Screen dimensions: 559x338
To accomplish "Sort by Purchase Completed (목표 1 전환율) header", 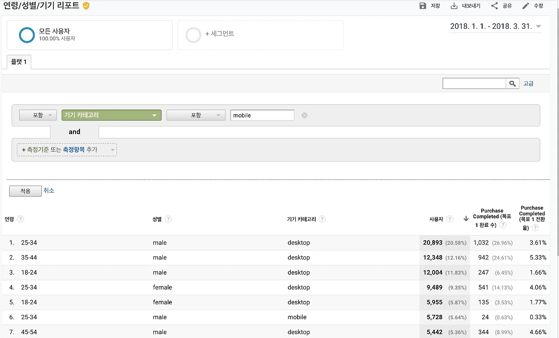I will pyautogui.click(x=532, y=217).
